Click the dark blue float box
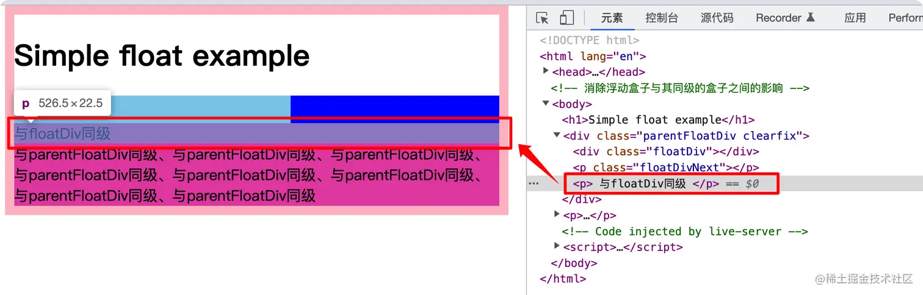 click(x=395, y=108)
